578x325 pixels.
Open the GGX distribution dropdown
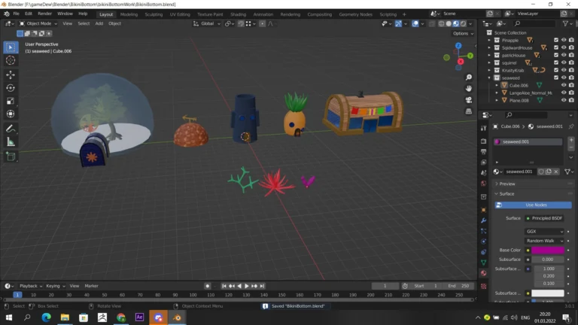point(544,232)
